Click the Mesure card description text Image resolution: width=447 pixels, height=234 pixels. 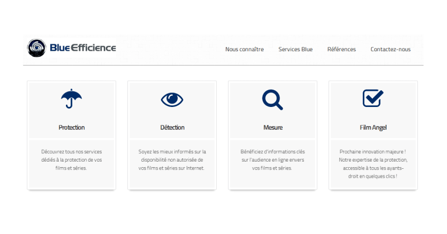[273, 159]
